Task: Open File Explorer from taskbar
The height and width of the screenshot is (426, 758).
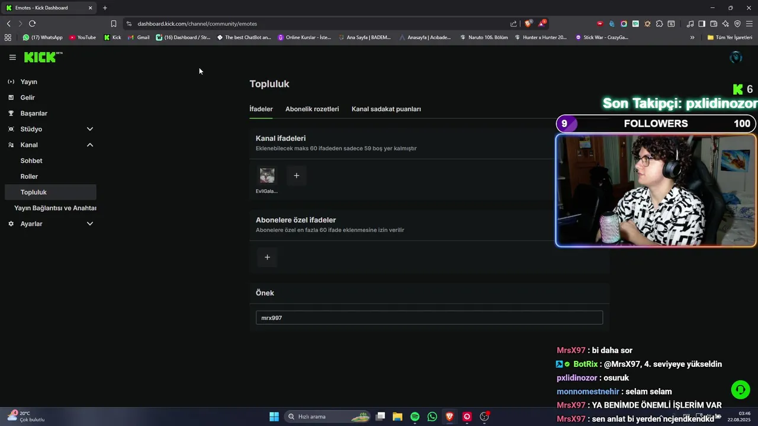Action: (397, 417)
